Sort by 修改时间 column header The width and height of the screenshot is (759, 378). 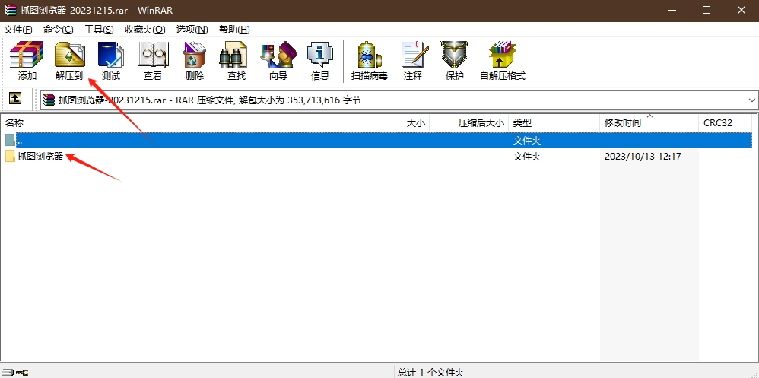tap(649, 123)
